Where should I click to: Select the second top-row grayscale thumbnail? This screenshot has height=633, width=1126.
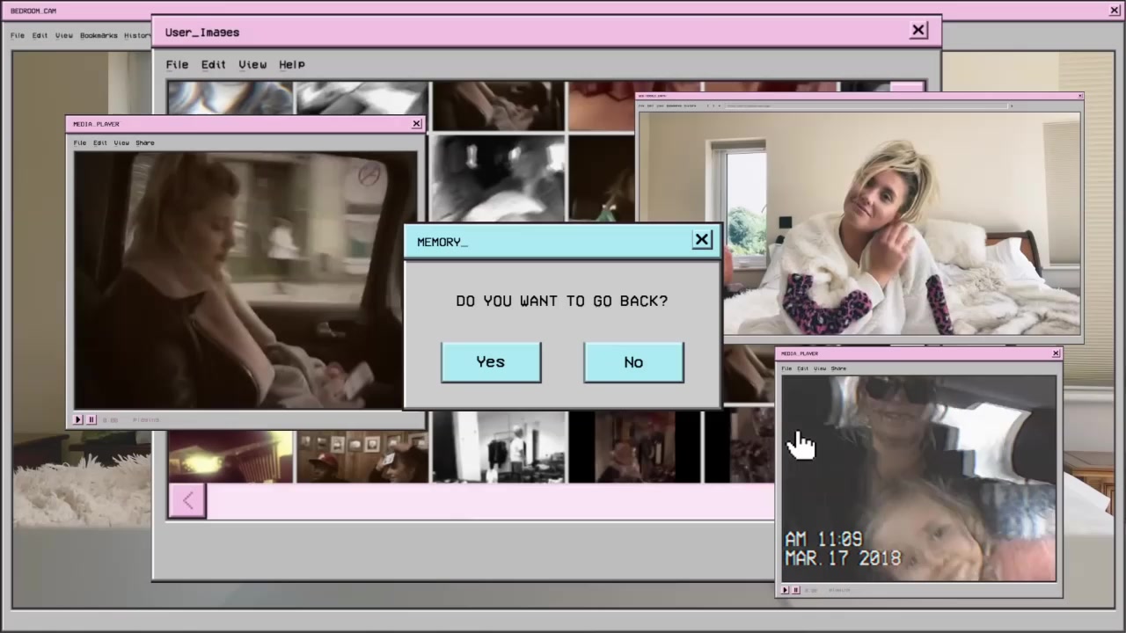tap(362, 98)
